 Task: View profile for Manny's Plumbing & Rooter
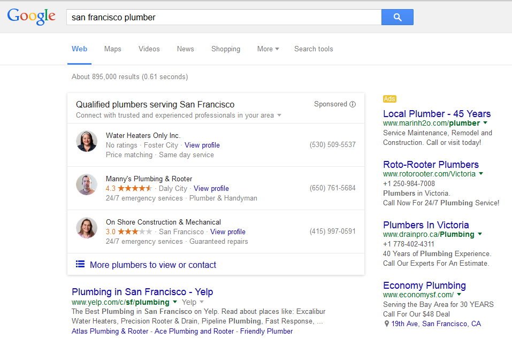click(211, 188)
